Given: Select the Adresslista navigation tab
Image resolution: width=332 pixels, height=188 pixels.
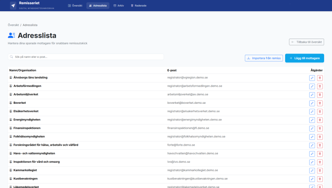Looking at the screenshot, I should 98,6.
